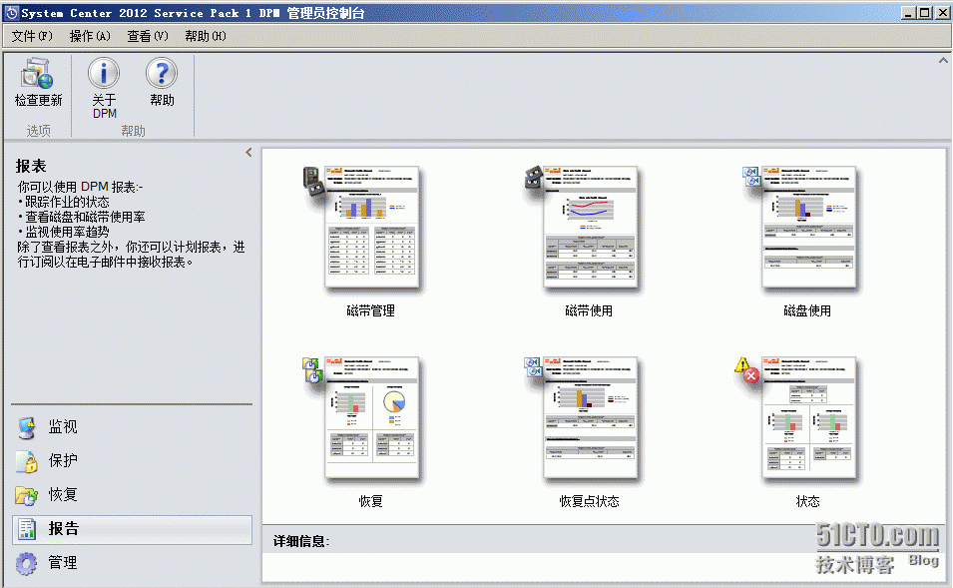Select the 磁带使用 report thumbnail
The image size is (953, 588).
(591, 227)
